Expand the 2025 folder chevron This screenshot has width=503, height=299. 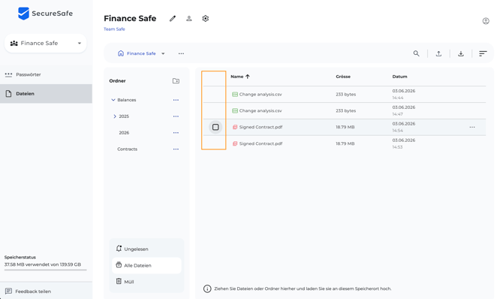pos(115,116)
